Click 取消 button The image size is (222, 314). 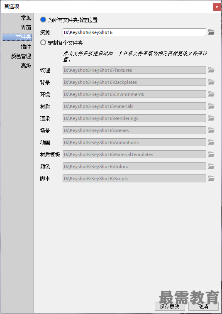(203, 307)
